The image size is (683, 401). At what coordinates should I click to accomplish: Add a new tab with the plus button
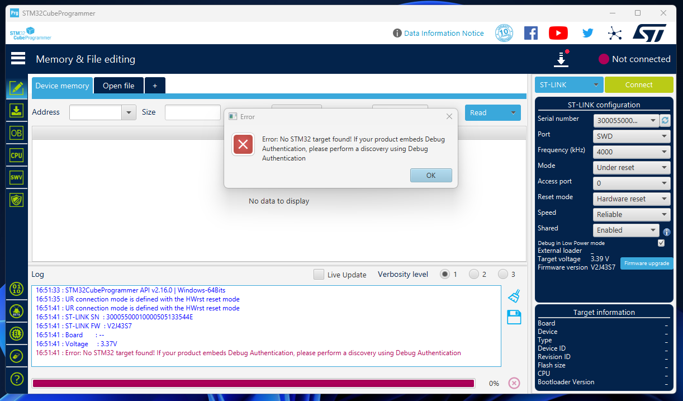click(x=155, y=85)
